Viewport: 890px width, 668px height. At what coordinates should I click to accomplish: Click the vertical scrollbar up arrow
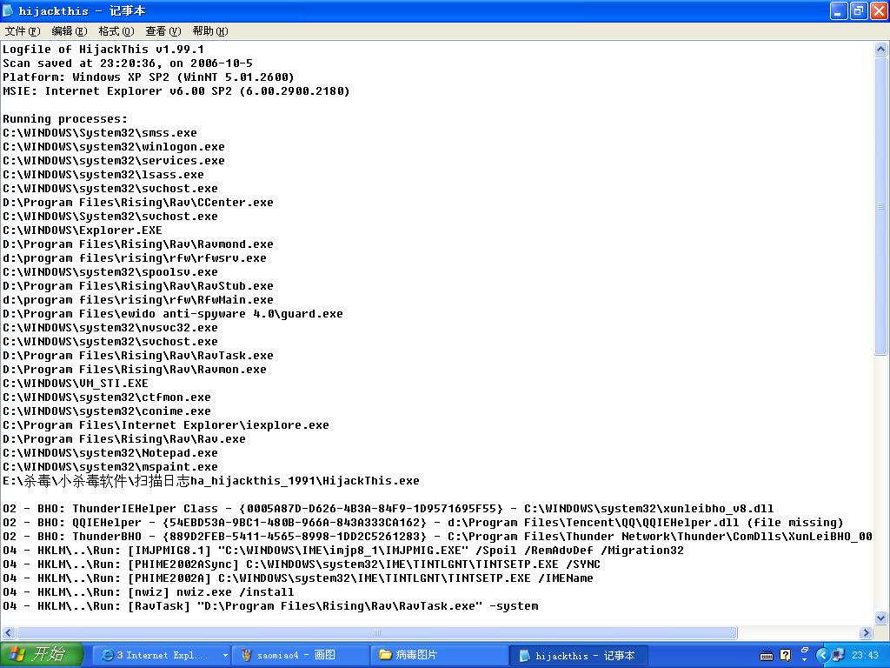point(880,49)
